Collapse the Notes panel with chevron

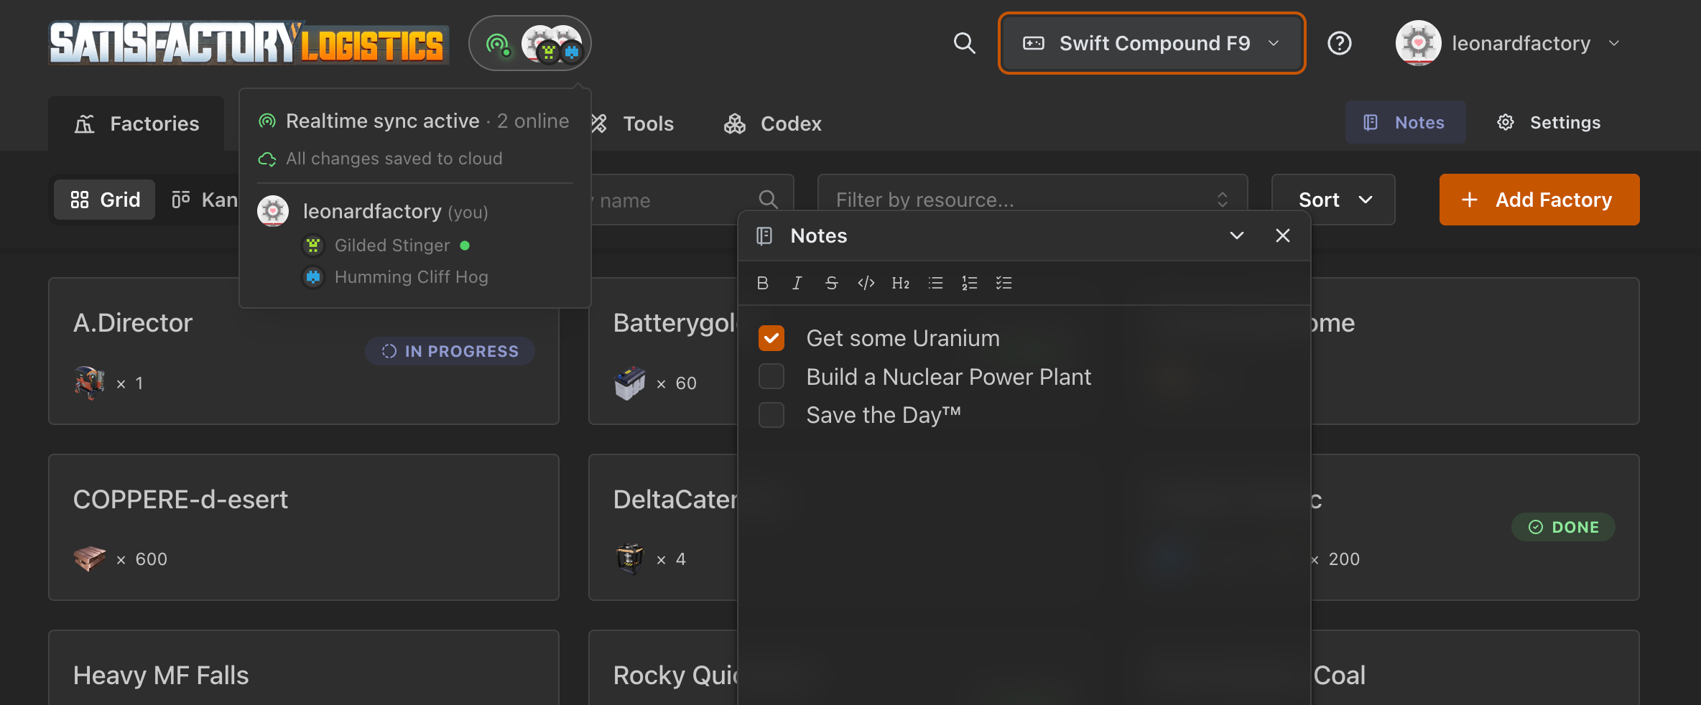point(1236,235)
